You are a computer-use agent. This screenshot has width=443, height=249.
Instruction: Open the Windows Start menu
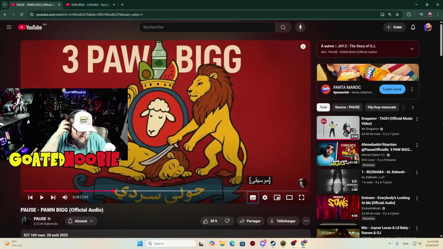140,243
